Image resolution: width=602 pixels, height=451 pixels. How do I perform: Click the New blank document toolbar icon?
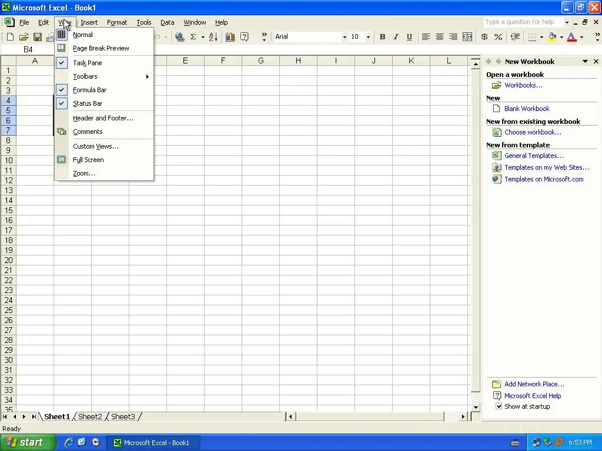(x=11, y=37)
